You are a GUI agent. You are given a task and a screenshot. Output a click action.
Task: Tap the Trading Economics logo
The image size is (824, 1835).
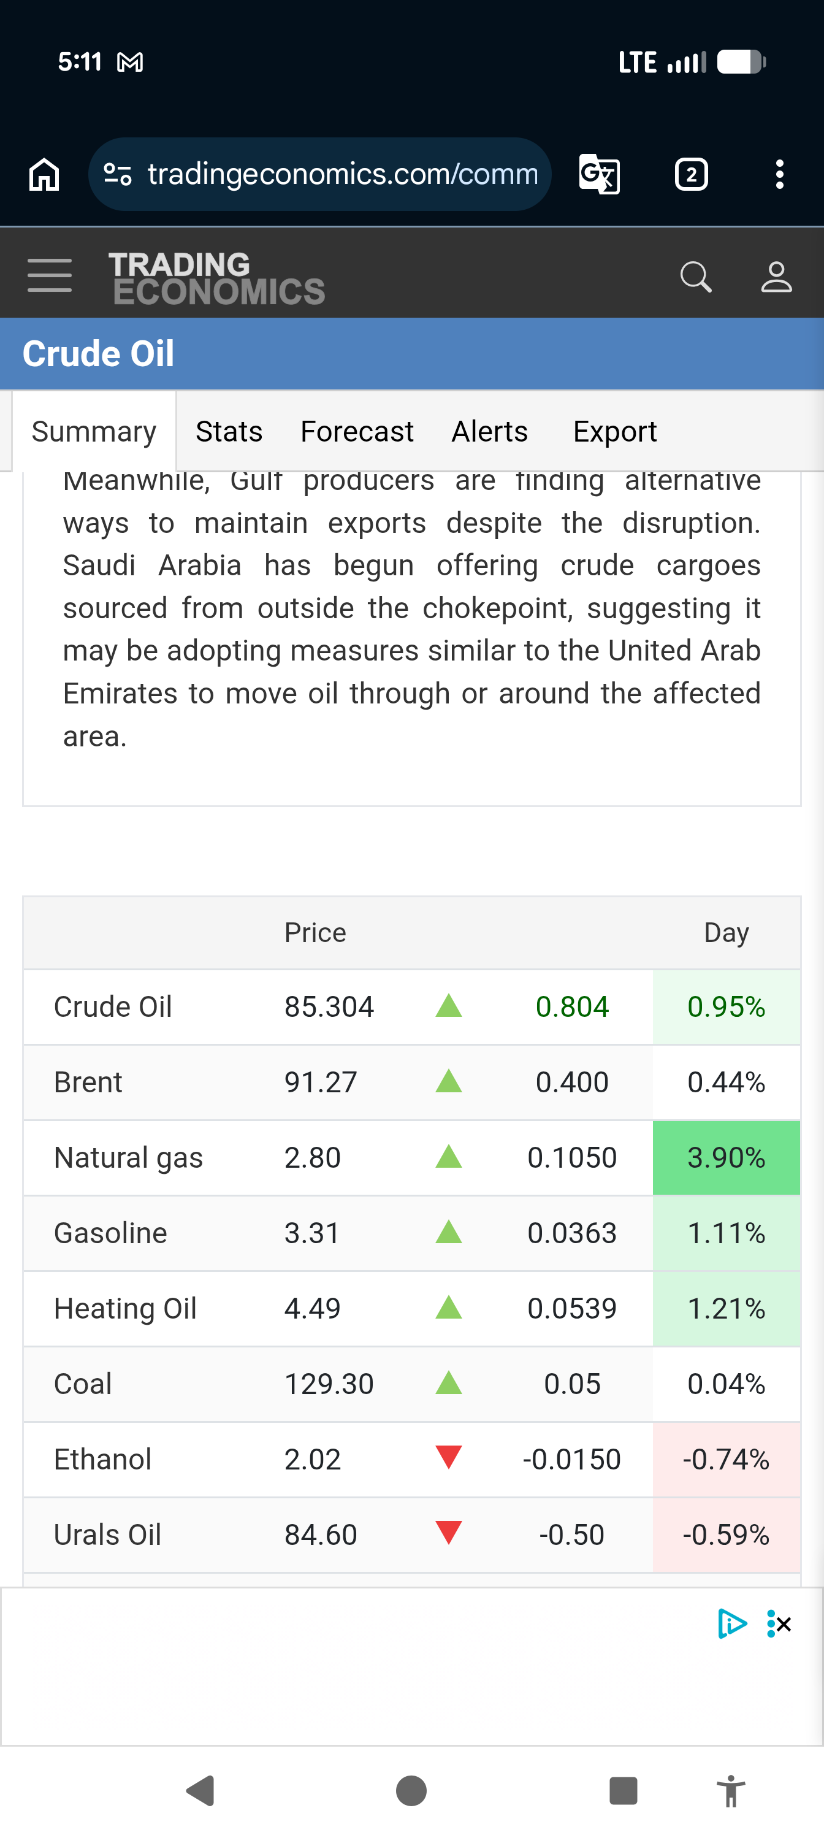pos(217,278)
